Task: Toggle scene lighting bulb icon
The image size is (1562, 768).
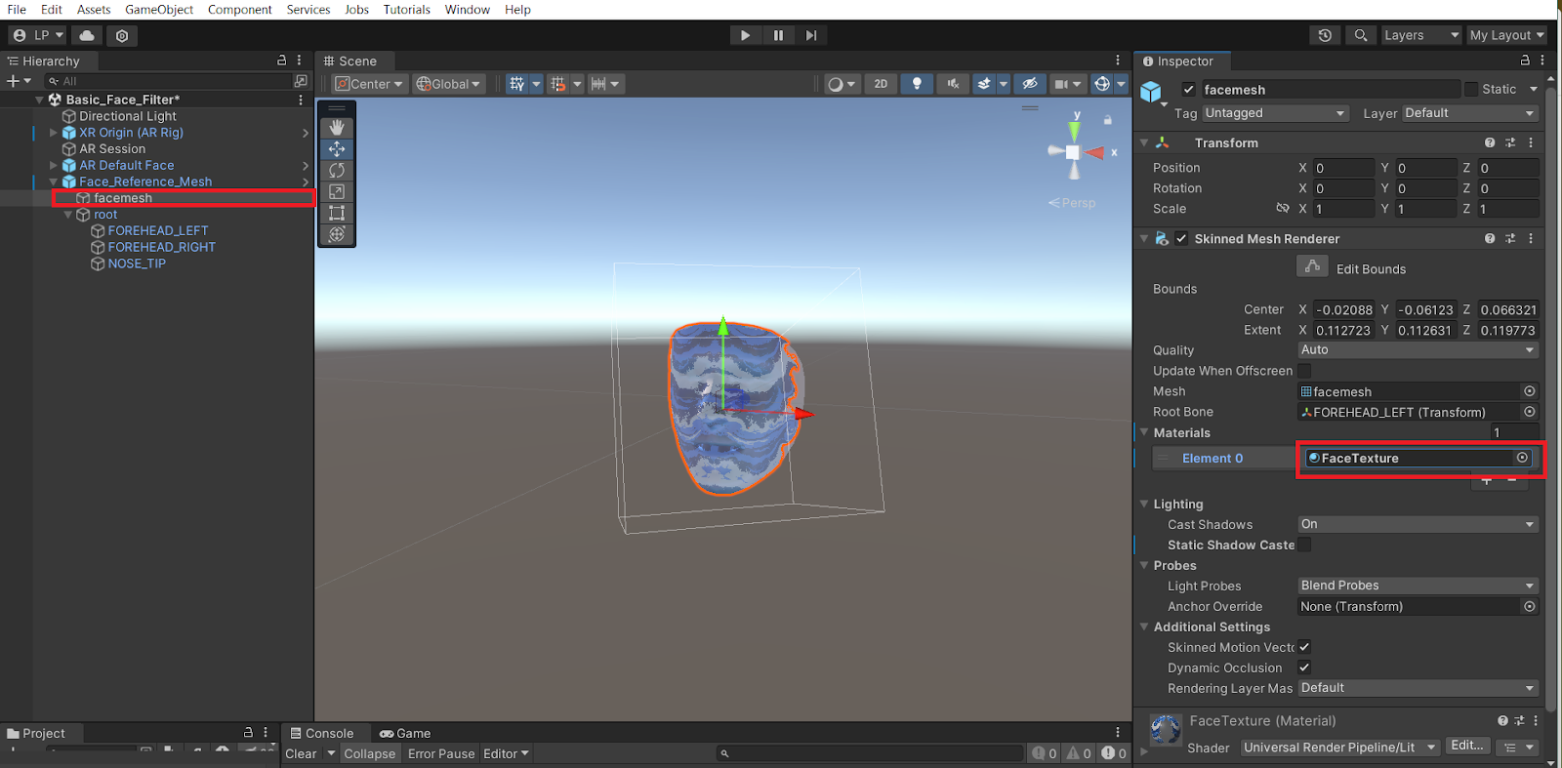Action: pos(916,84)
